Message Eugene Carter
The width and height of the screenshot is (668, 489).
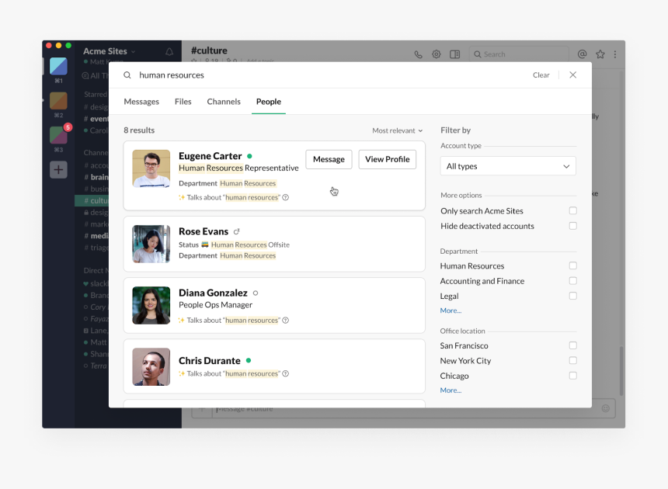click(329, 159)
